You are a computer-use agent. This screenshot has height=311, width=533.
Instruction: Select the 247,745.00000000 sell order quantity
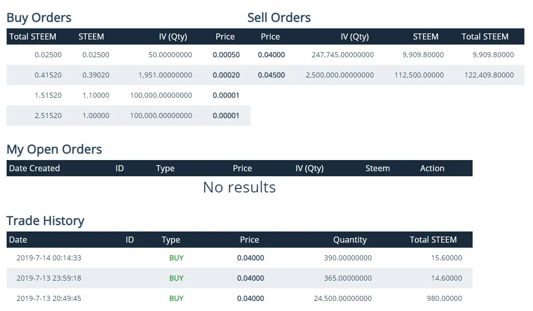pyautogui.click(x=343, y=55)
